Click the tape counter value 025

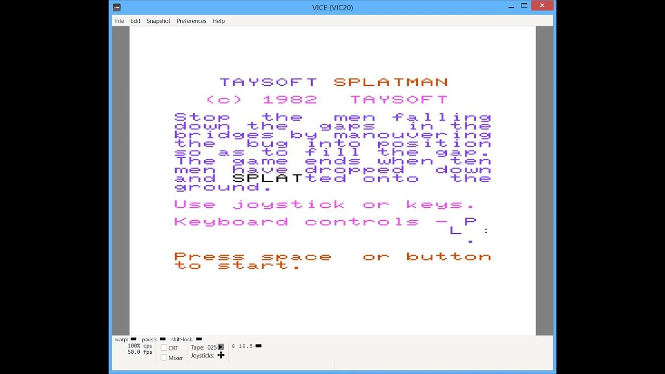tap(212, 348)
